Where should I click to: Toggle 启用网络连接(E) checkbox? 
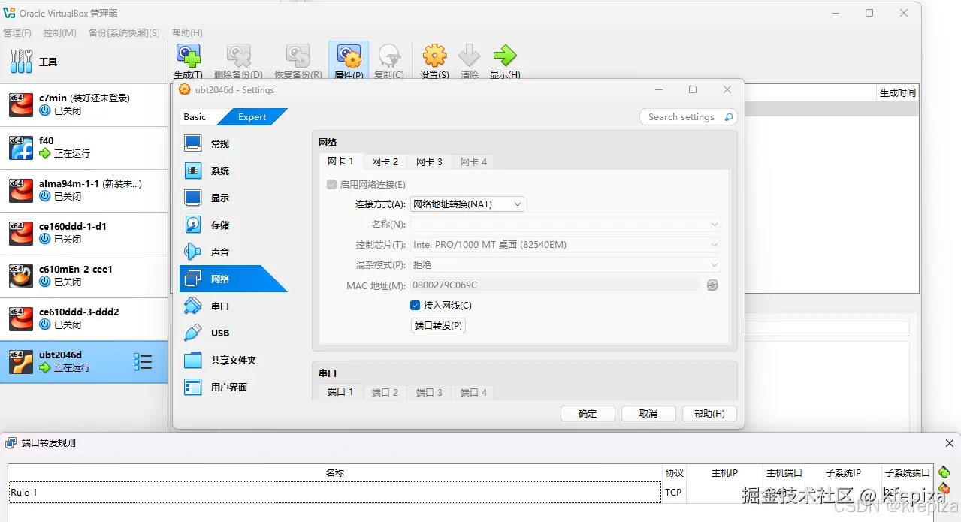click(331, 184)
